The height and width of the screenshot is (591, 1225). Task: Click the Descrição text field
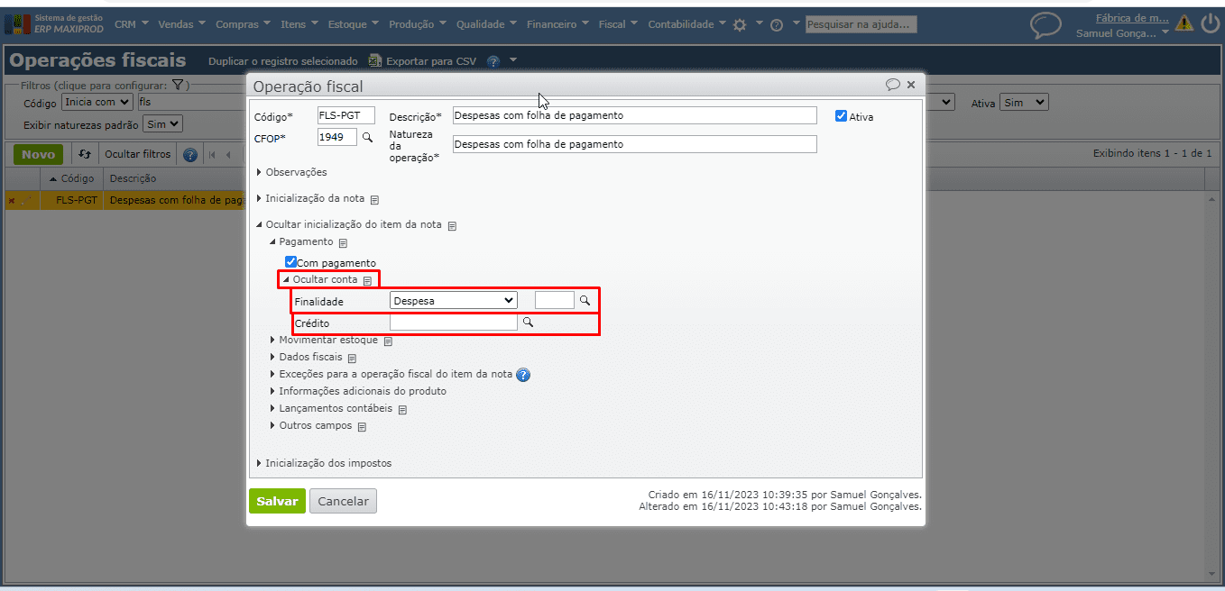tap(634, 115)
